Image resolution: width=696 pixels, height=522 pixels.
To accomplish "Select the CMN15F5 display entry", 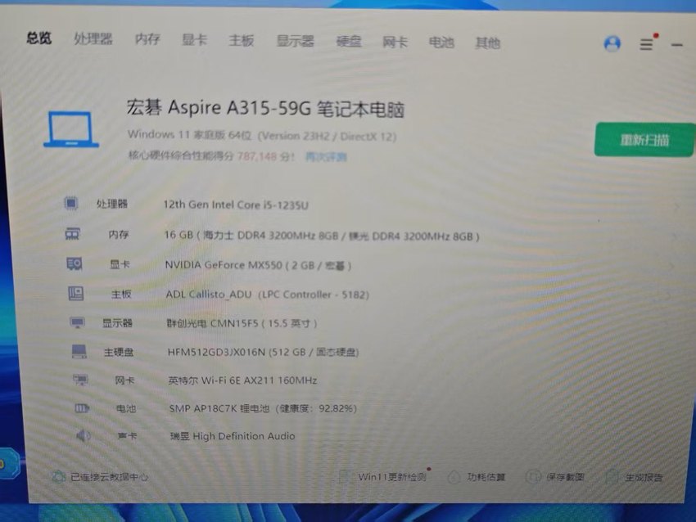I will 242,323.
